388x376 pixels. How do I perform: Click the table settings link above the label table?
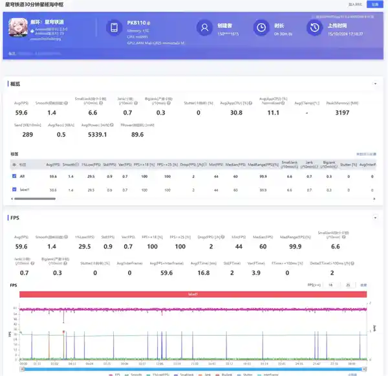(x=366, y=154)
